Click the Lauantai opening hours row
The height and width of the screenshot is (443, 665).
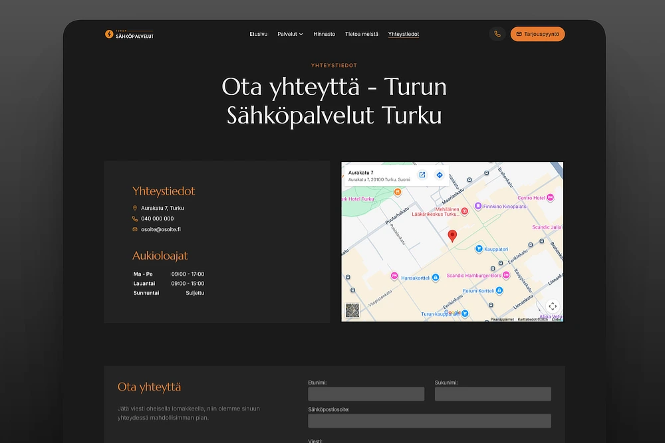[169, 284]
